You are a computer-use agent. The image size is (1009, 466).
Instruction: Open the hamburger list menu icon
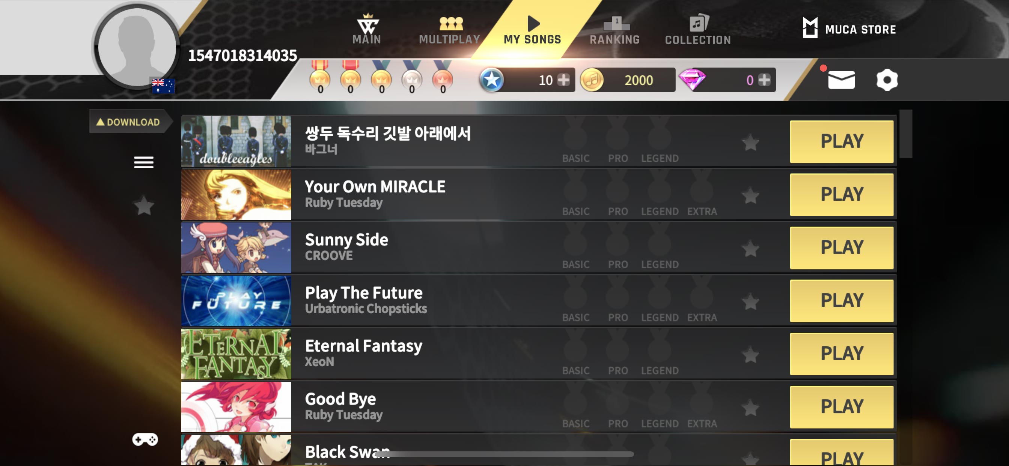click(144, 162)
